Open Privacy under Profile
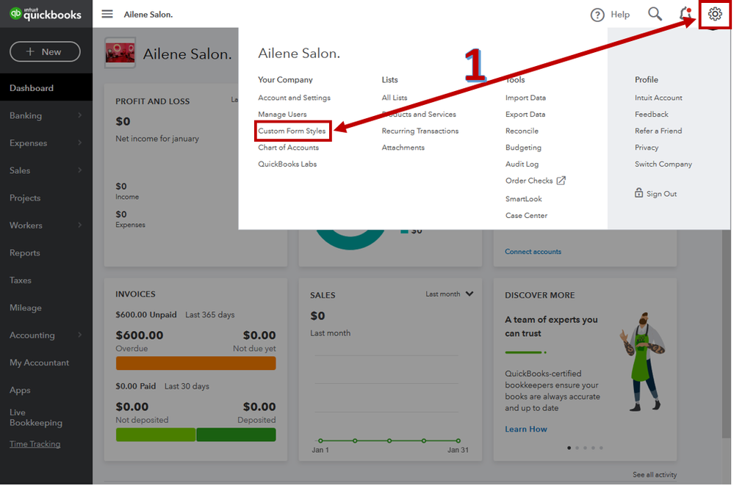The width and height of the screenshot is (734, 486). pos(648,148)
